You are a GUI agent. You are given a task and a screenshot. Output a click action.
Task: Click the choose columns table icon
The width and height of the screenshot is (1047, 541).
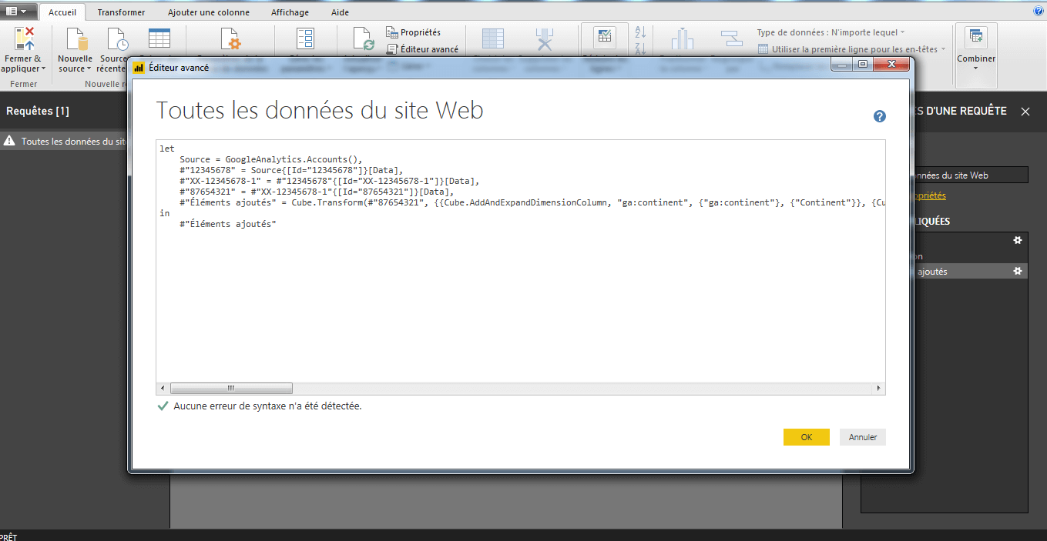coord(493,38)
